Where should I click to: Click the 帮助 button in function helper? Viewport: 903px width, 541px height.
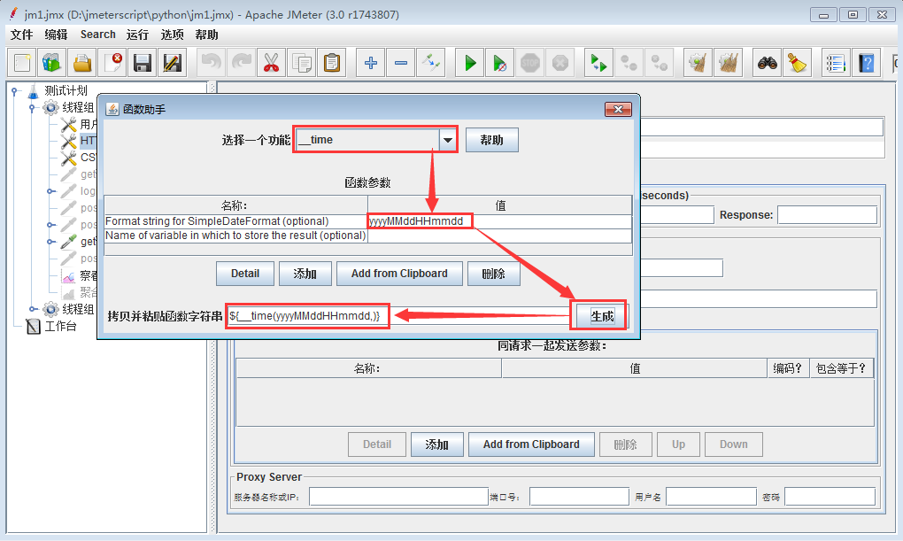(492, 140)
